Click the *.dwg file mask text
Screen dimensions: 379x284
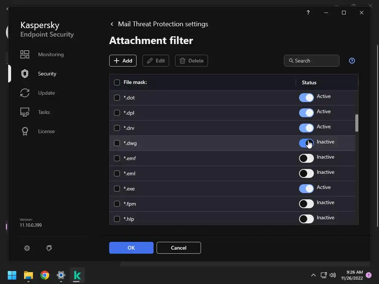click(x=130, y=143)
